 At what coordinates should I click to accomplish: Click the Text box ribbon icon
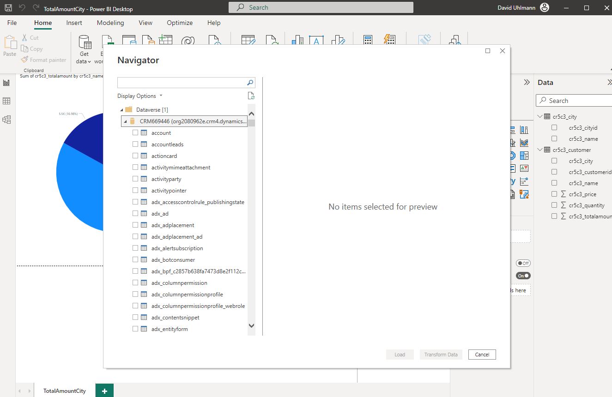316,40
